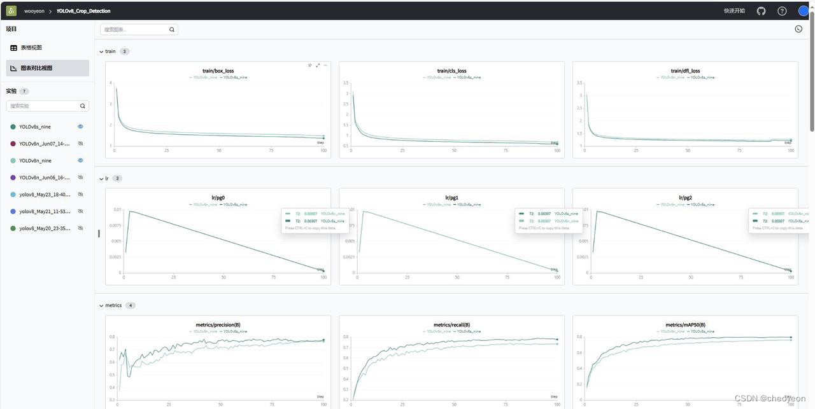Hide the YOLOv8n_nine experiment
This screenshot has height=409, width=815.
pyautogui.click(x=80, y=160)
